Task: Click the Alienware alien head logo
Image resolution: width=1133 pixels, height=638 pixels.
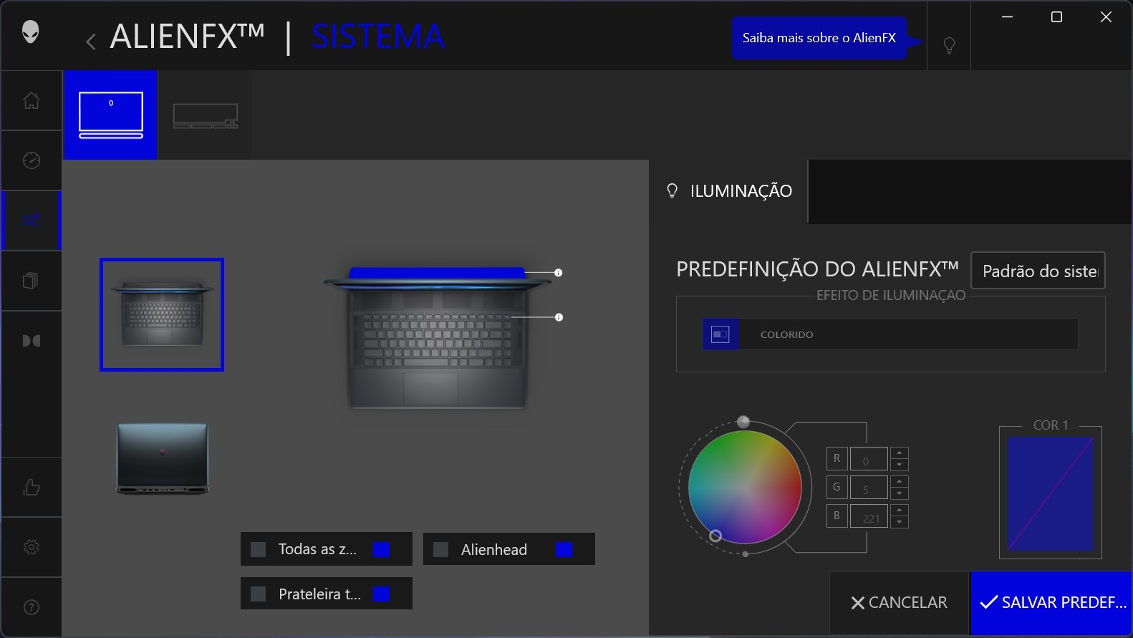Action: tap(30, 32)
